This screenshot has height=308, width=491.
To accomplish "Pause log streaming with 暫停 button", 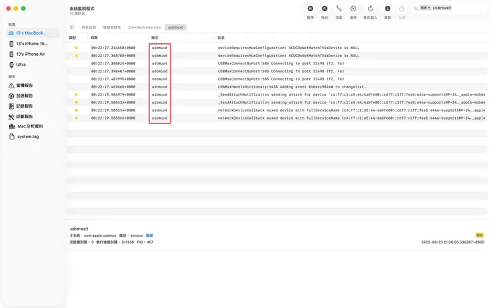I will 310,9.
